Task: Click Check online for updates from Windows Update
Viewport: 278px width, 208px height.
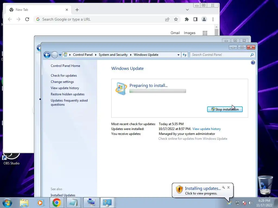Action: 193,139
